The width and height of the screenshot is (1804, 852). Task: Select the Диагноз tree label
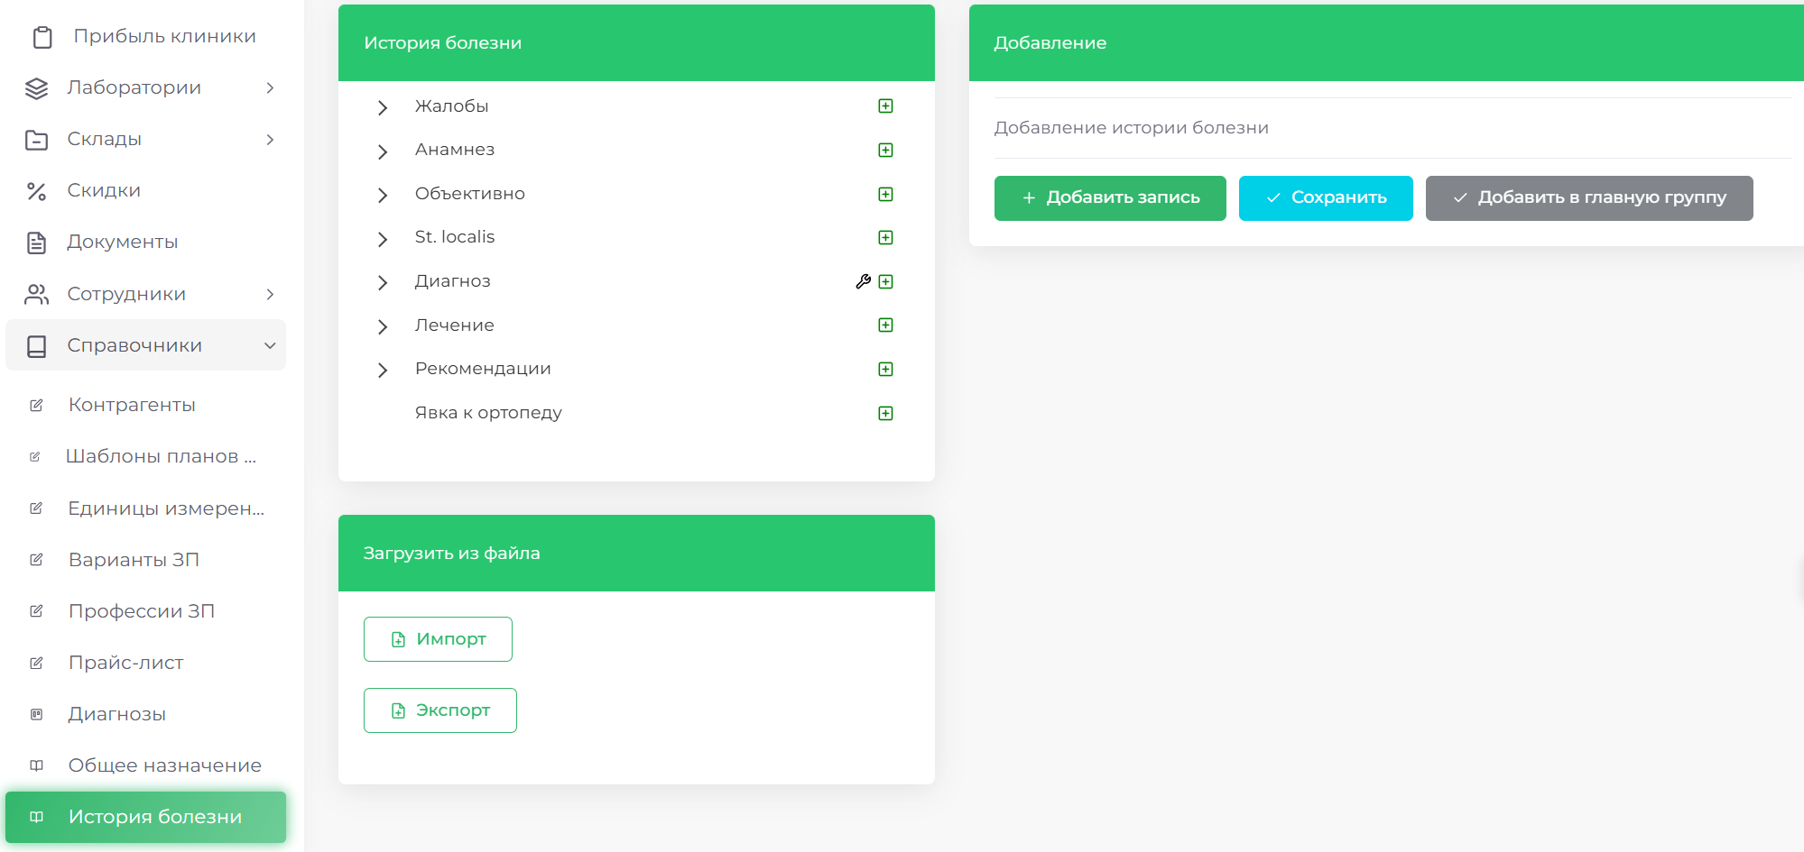(x=452, y=281)
